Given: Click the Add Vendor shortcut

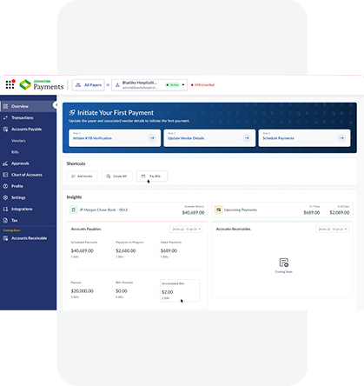Looking at the screenshot, I should tap(82, 176).
